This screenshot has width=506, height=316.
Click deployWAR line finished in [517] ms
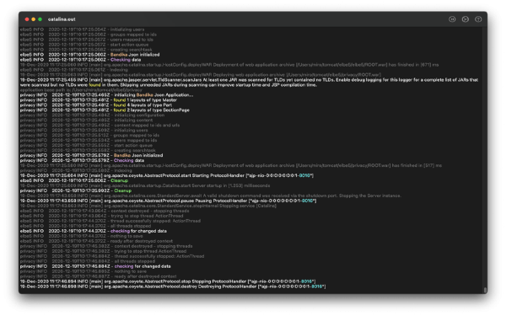pos(231,165)
